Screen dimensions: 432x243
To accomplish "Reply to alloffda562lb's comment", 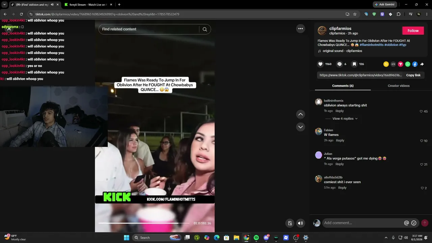I will (x=342, y=188).
